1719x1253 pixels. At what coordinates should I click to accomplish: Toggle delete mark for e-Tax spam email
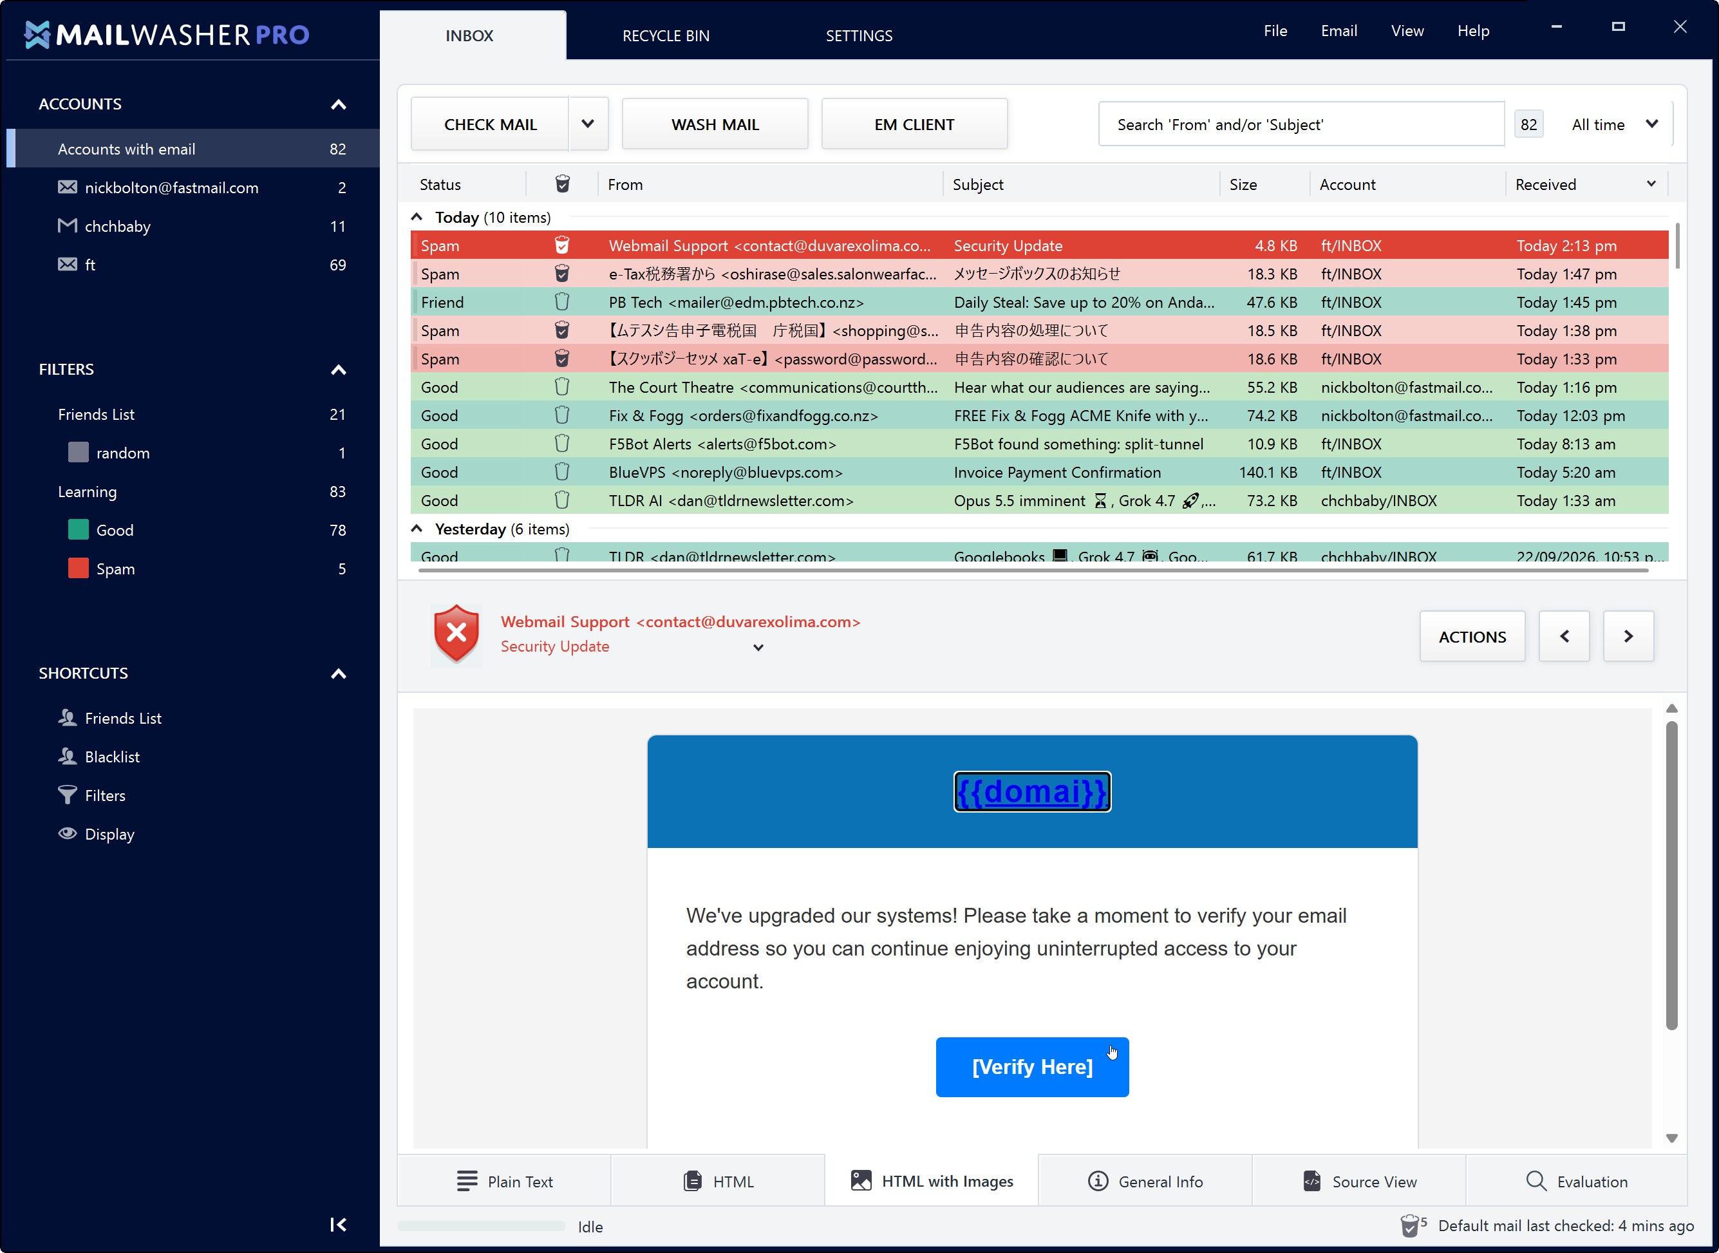[x=562, y=273]
